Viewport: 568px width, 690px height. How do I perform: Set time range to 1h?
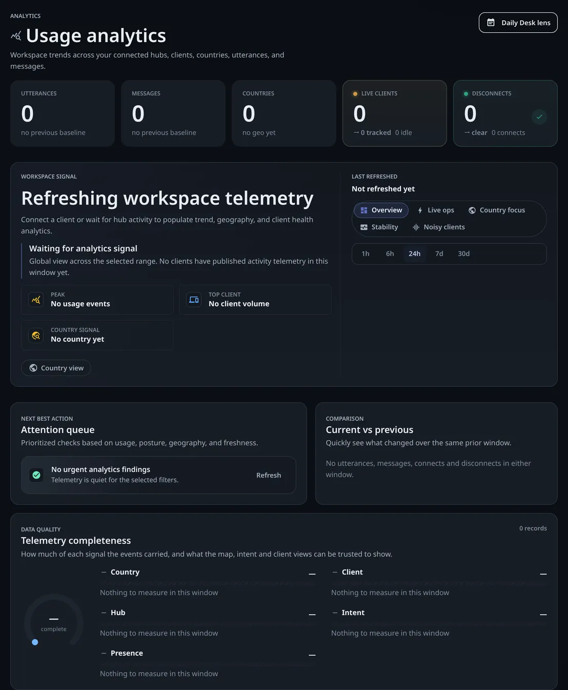pos(366,254)
